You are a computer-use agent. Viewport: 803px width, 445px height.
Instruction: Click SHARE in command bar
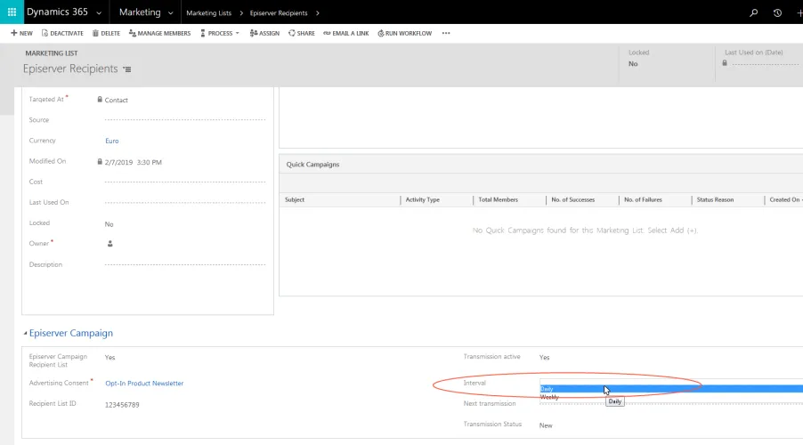302,33
